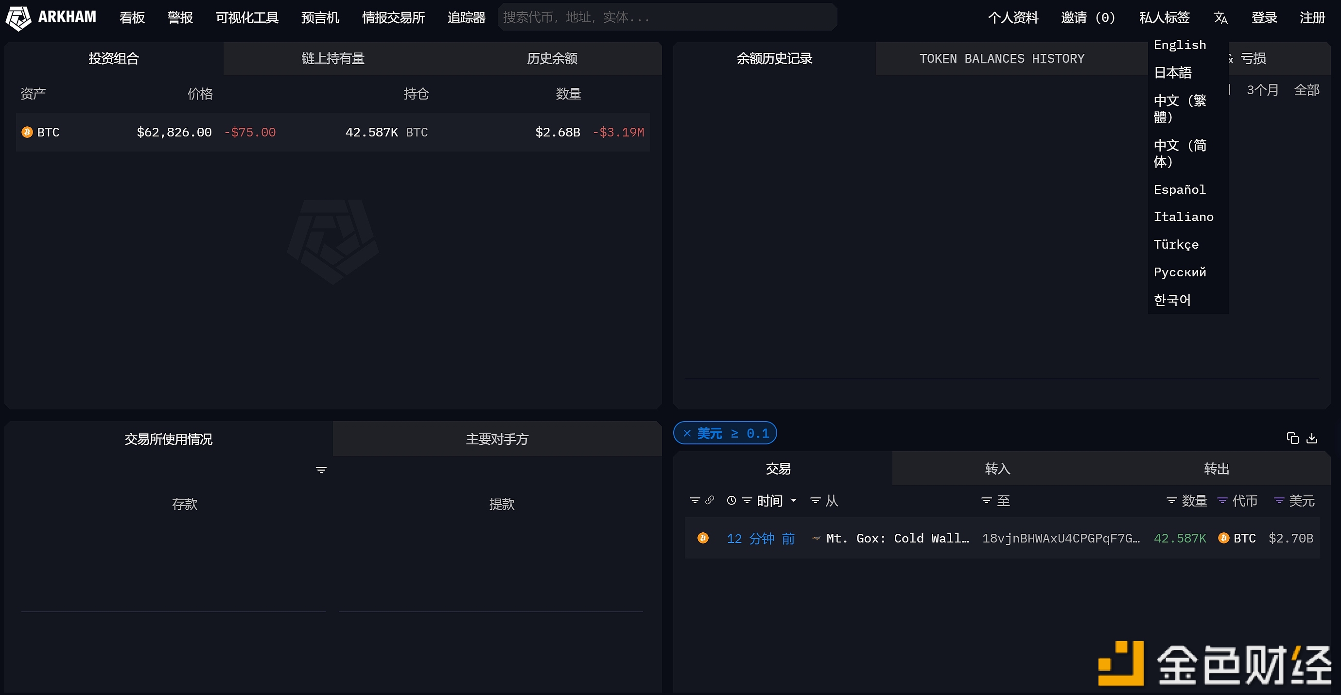
Task: Open 可视化工具 in top navigation
Action: coord(247,17)
